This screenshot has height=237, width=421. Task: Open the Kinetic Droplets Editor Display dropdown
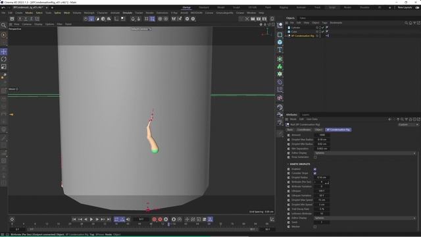365,218
